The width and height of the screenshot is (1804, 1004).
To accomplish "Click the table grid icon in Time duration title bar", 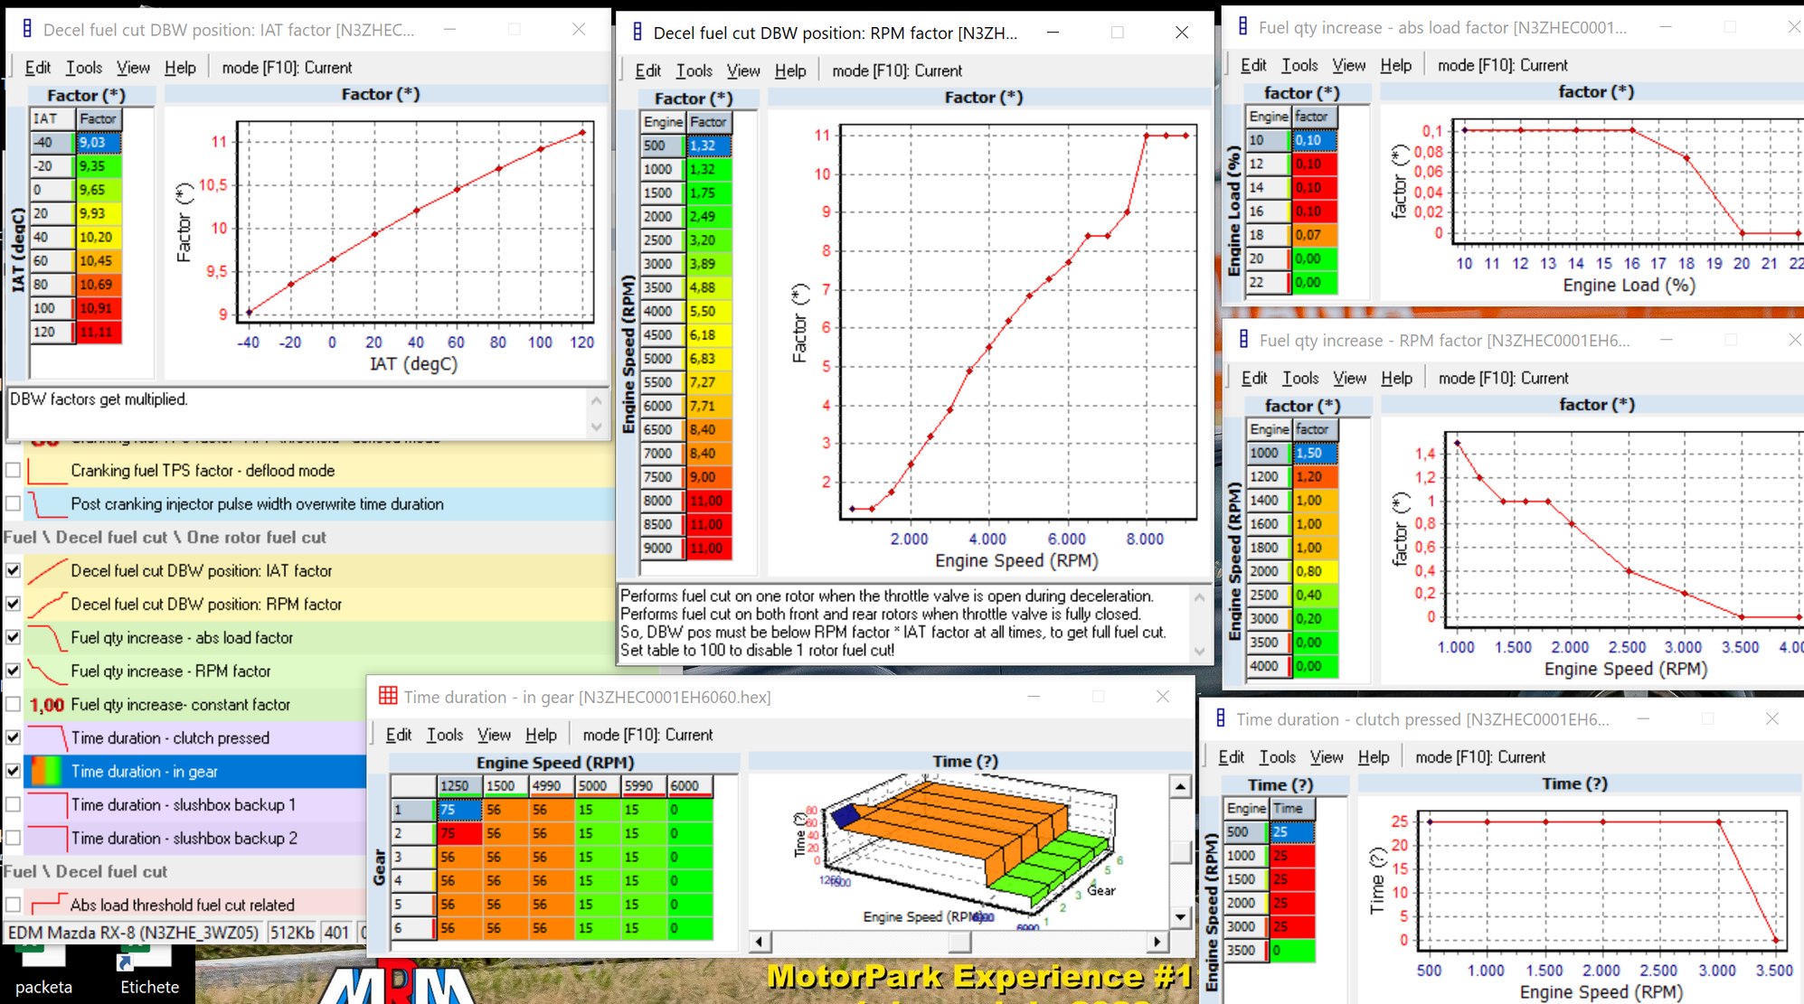I will click(388, 696).
